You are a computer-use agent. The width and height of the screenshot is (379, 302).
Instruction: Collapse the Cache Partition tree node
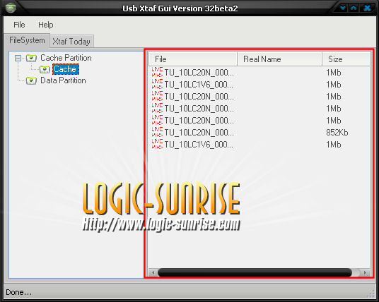coord(18,58)
